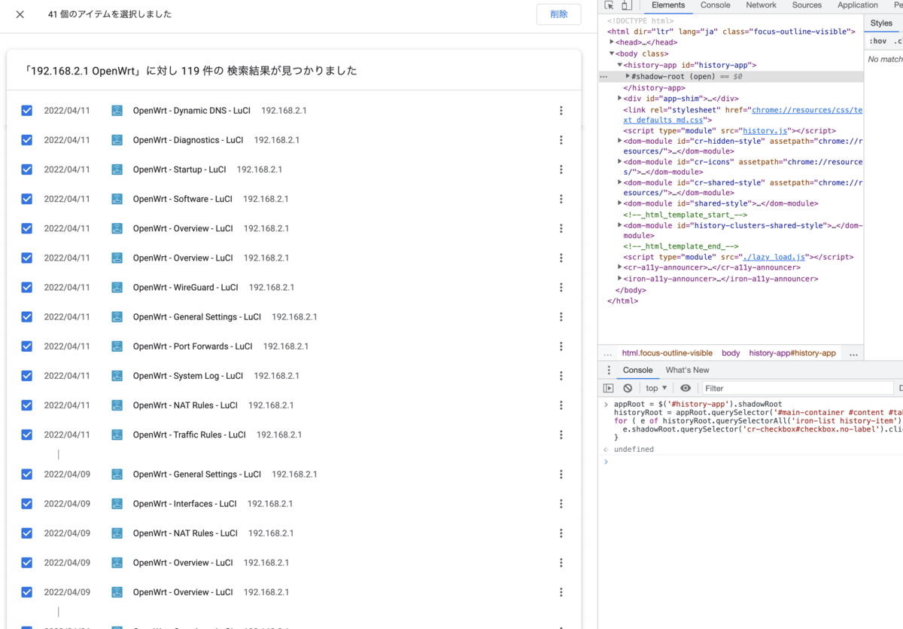This screenshot has width=903, height=629.
Task: Open the What's New drawer tab
Action: 687,370
